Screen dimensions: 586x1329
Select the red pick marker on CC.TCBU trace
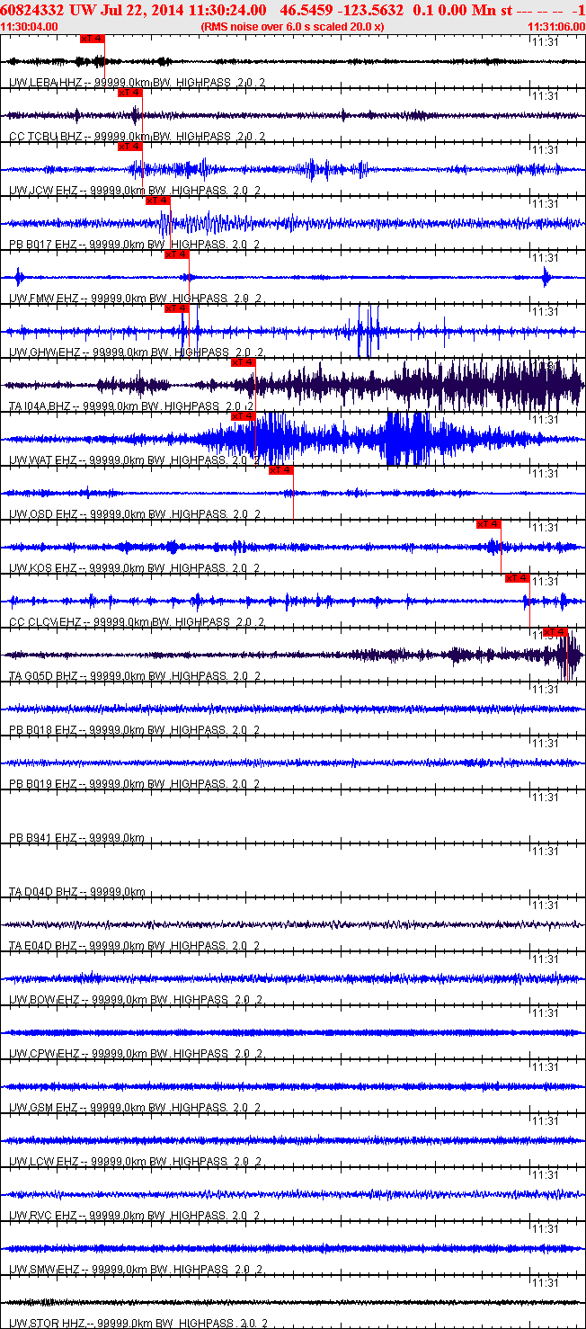click(x=129, y=93)
